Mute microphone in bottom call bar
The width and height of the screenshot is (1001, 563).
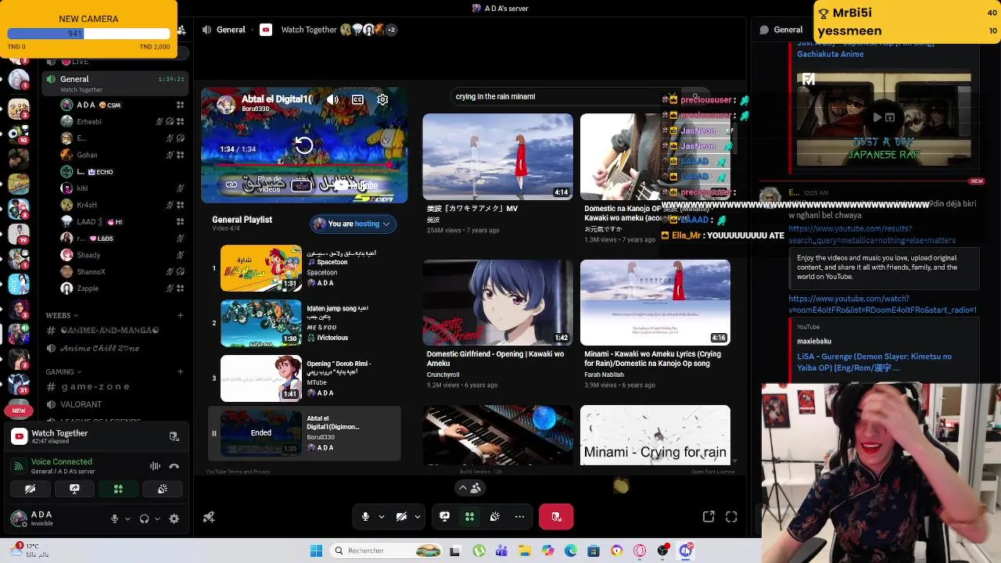pos(365,517)
